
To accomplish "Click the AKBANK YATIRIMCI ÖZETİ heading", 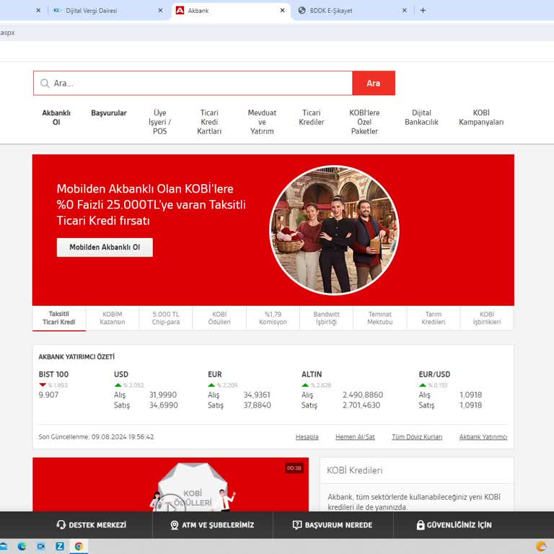I will pyautogui.click(x=76, y=357).
